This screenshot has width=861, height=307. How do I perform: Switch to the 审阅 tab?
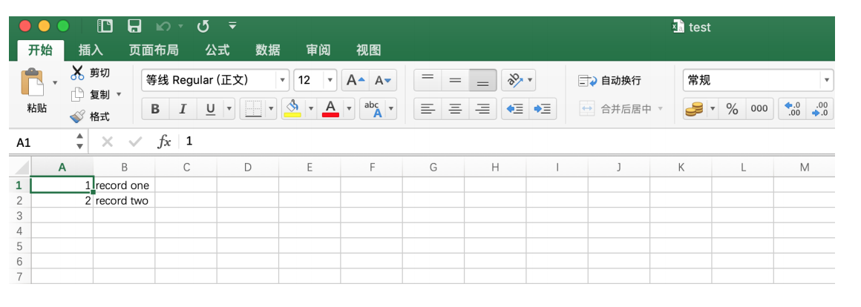(x=318, y=50)
